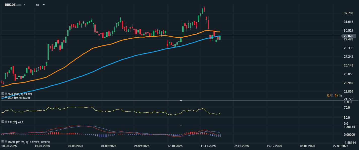Grab the MACD panel resize handle
Viewport: 359px width, 150px height.
point(181,125)
